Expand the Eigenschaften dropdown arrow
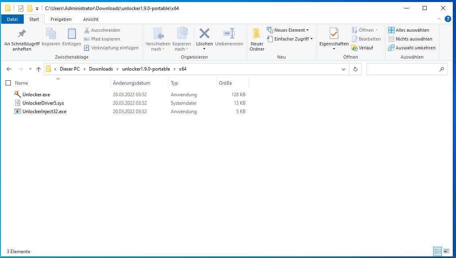This screenshot has height=258, width=456. [x=334, y=49]
